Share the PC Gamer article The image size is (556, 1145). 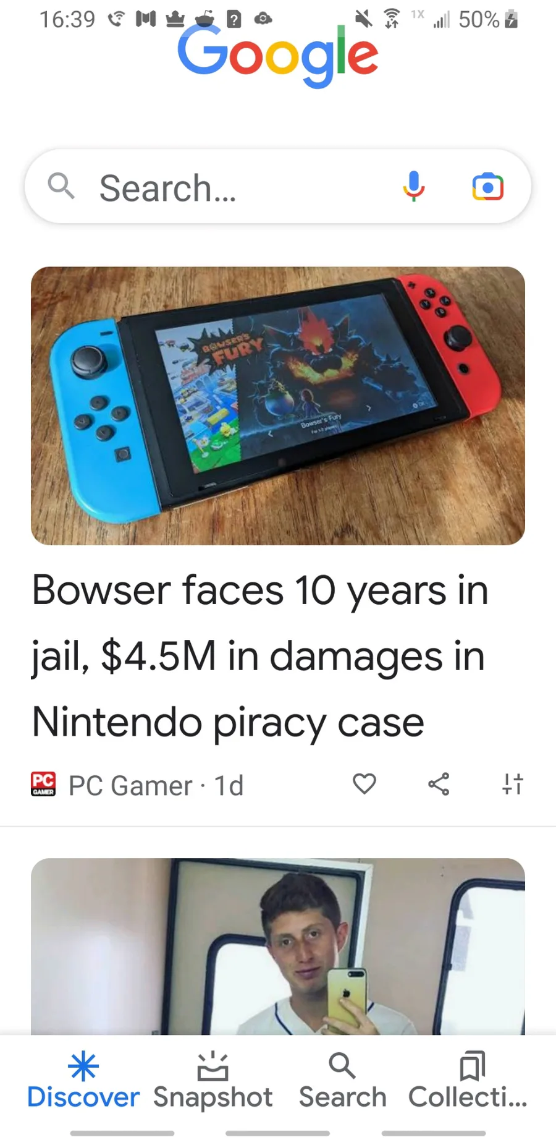click(x=439, y=784)
